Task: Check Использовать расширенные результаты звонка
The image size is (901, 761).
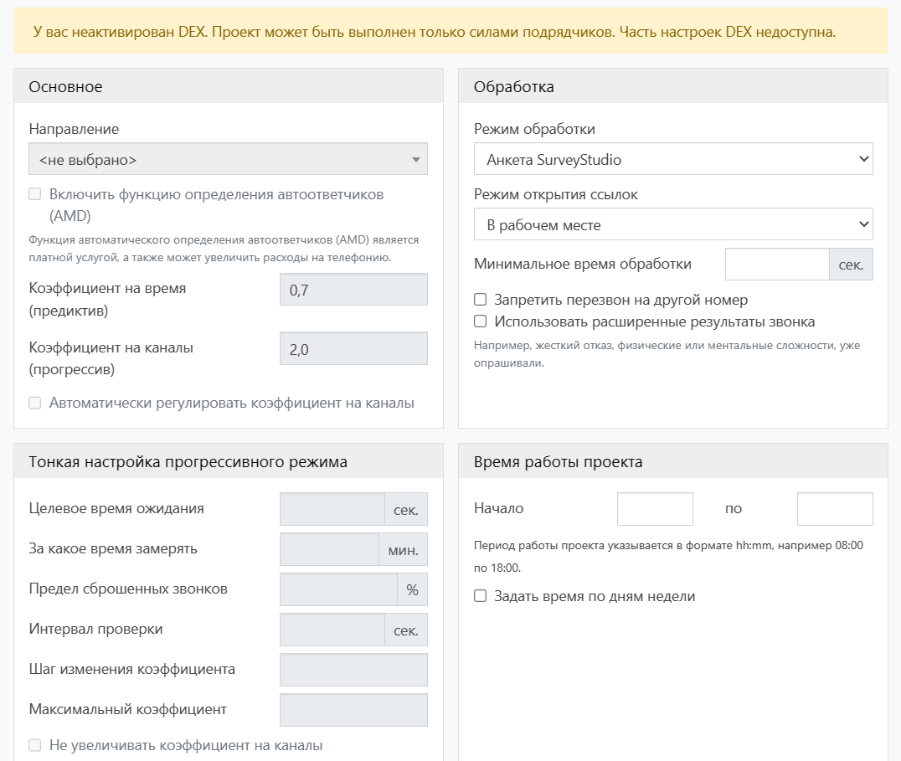Action: (481, 321)
